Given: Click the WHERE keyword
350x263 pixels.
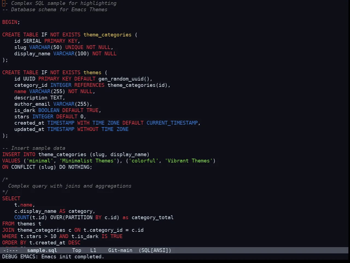Looking at the screenshot, I should pyautogui.click(x=10, y=236).
